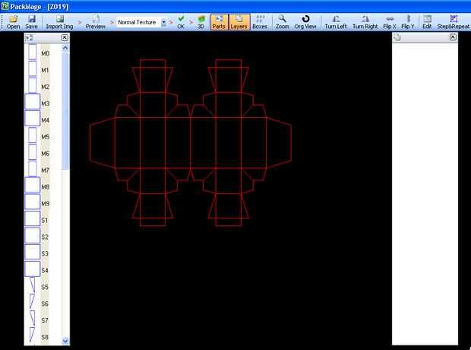Select part M7 thumbnail
The width and height of the screenshot is (471, 350).
(x=33, y=168)
